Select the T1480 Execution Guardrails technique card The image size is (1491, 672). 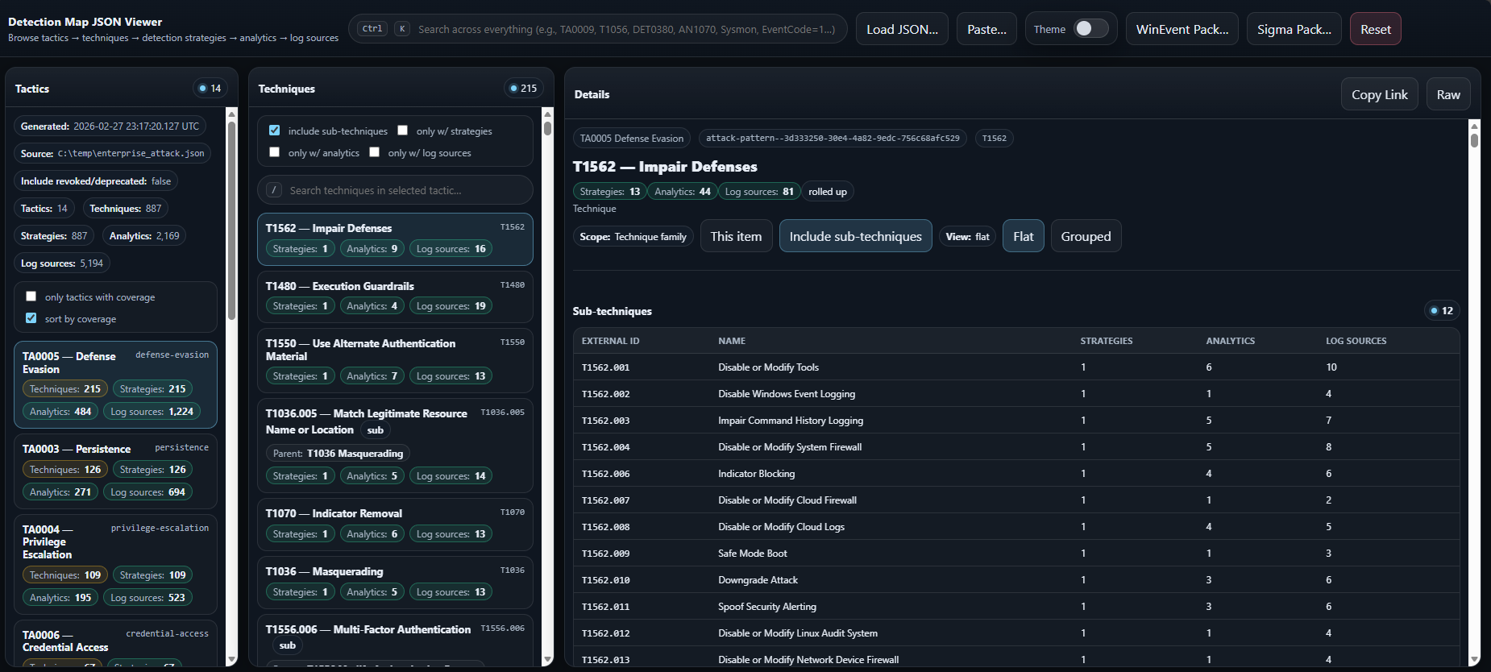click(x=395, y=296)
